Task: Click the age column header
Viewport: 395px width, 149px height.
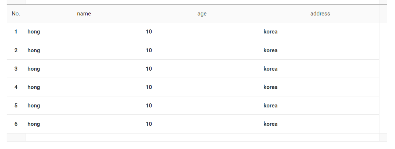Action: coord(202,14)
